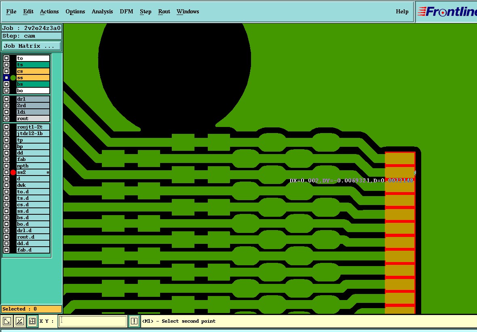Select the ts layer name
This screenshot has height=332, width=477.
(x=33, y=65)
